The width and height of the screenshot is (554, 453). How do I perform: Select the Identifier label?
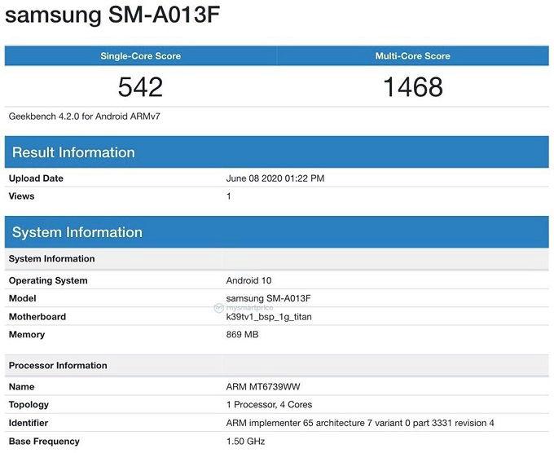[29, 423]
